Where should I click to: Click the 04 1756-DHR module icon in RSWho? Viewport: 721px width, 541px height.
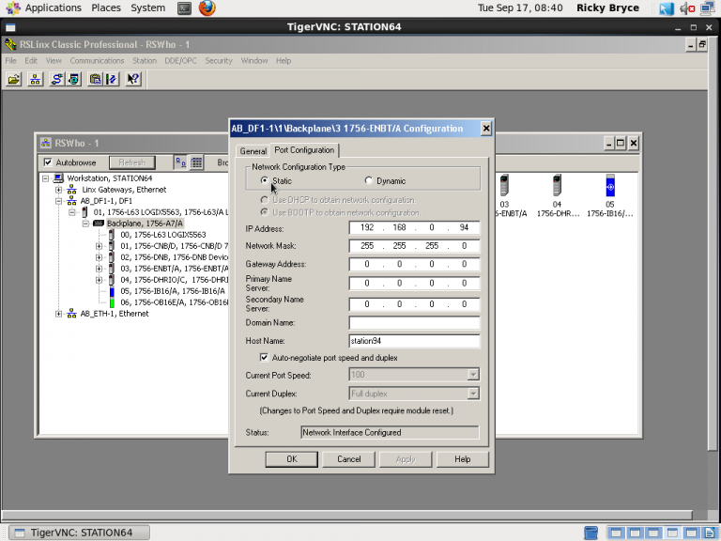tap(557, 185)
